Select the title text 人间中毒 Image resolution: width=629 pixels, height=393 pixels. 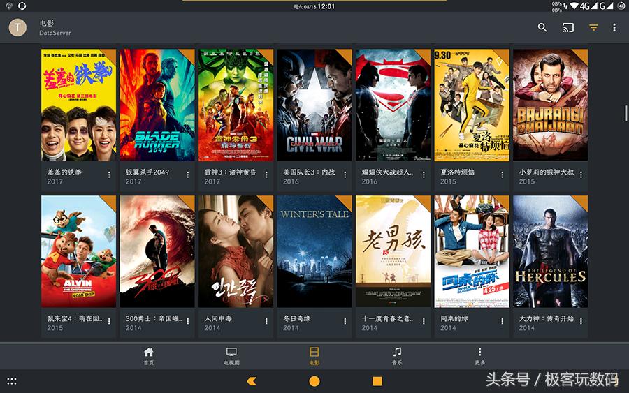(218, 318)
